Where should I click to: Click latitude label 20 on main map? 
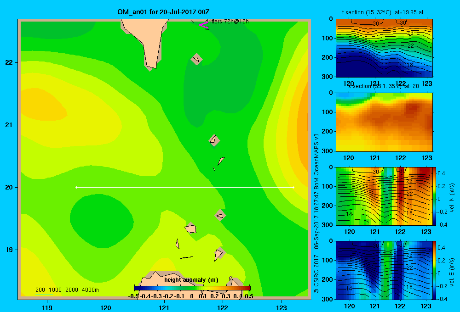9,187
